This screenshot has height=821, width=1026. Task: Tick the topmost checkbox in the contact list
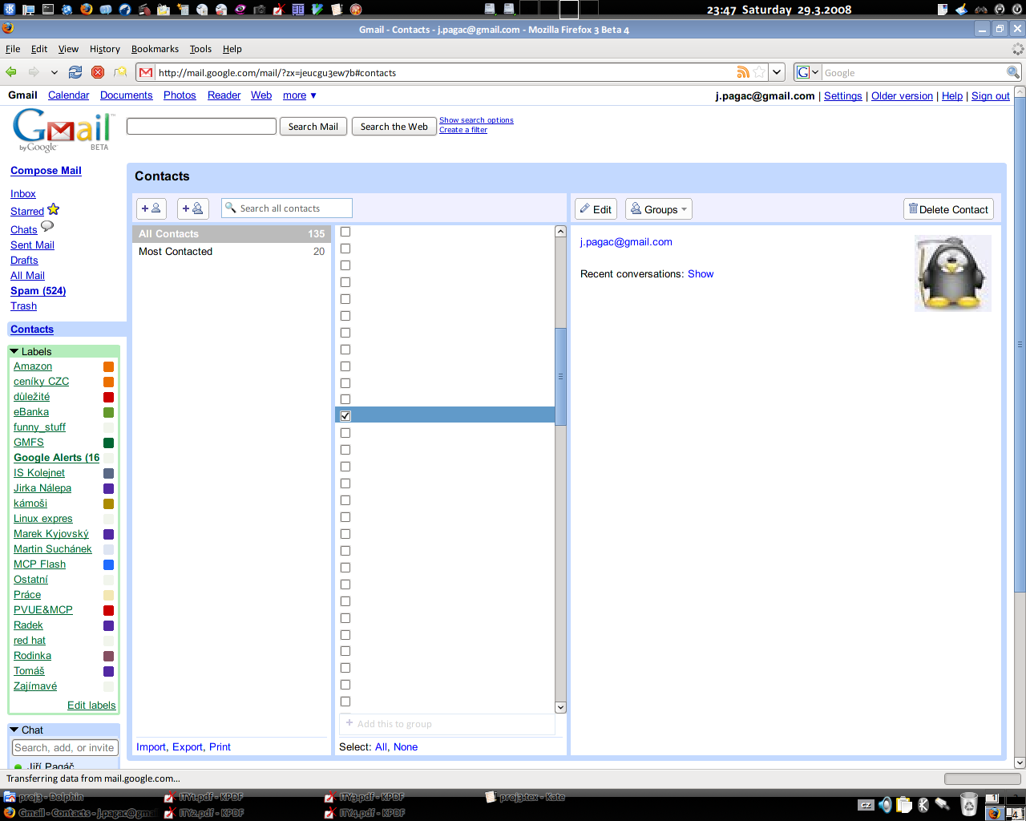point(345,232)
